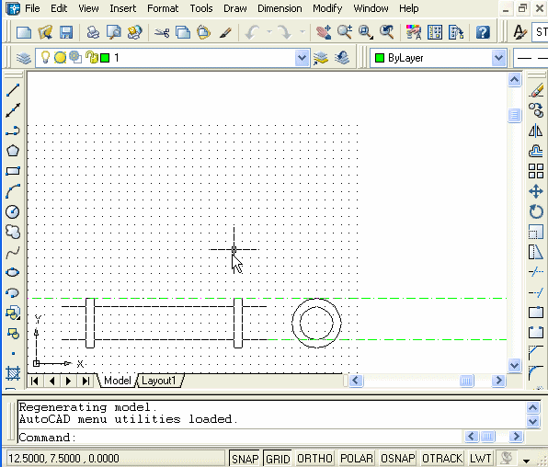Toggle ORTHO mode in the status bar
This screenshot has height=467, width=548.
[314, 459]
